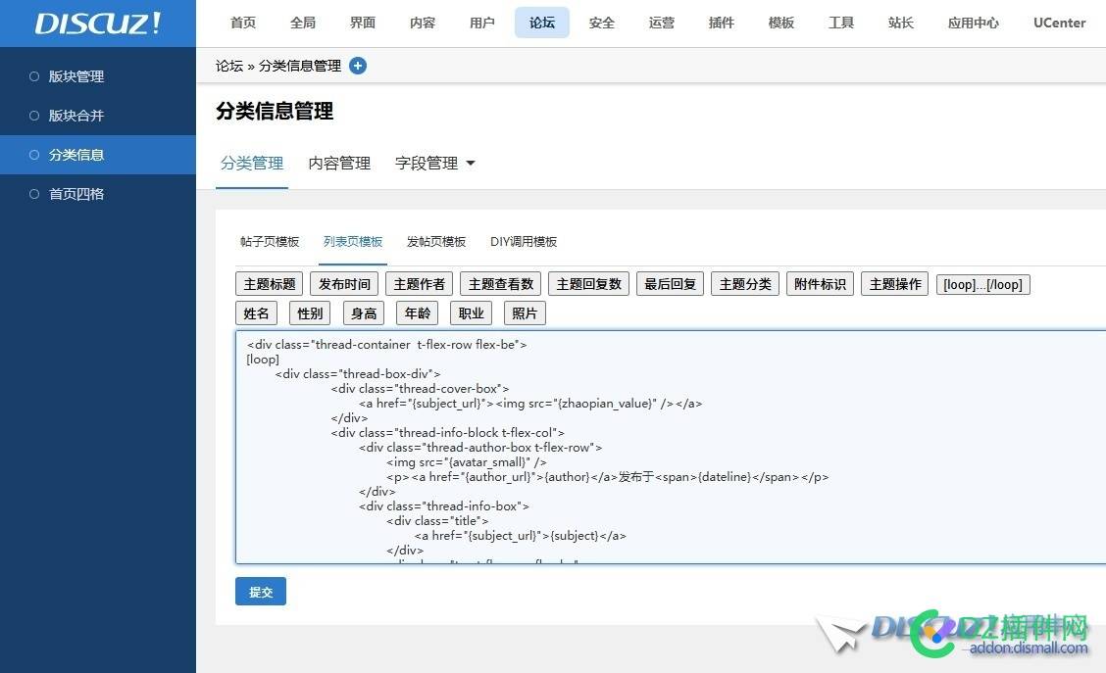Open the 插件 menu in the top bar
The width and height of the screenshot is (1106, 673).
(x=722, y=23)
